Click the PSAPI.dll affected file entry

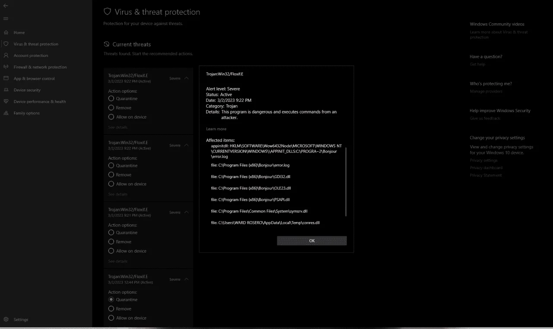(x=250, y=200)
